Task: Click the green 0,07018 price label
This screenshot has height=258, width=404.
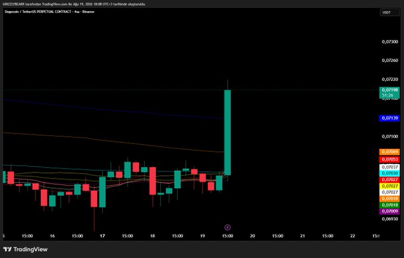Action: tap(390, 205)
